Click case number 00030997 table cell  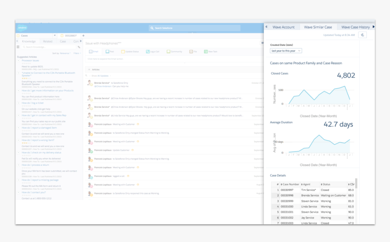(x=287, y=190)
